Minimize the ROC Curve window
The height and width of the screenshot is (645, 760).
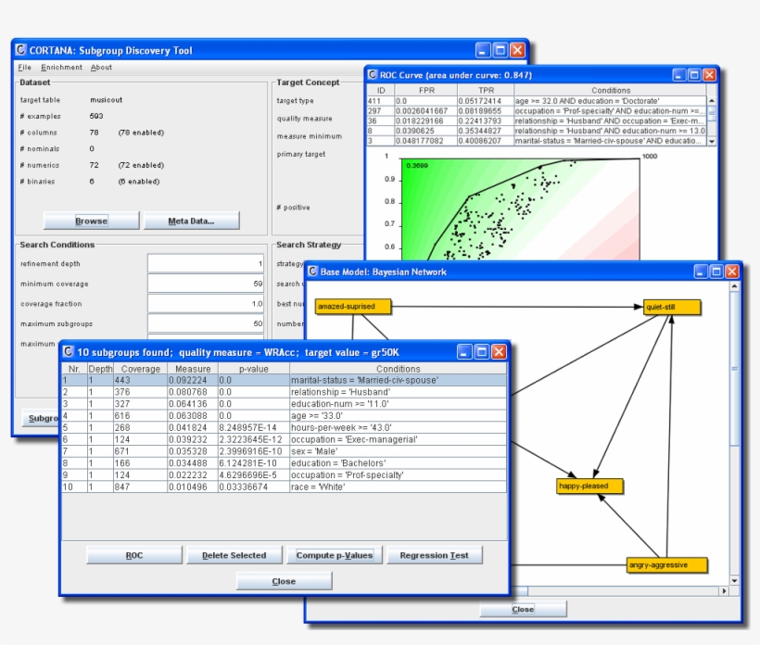[x=679, y=75]
